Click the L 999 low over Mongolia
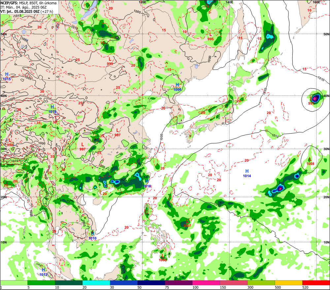The height and width of the screenshot is (290, 330). [x=110, y=61]
